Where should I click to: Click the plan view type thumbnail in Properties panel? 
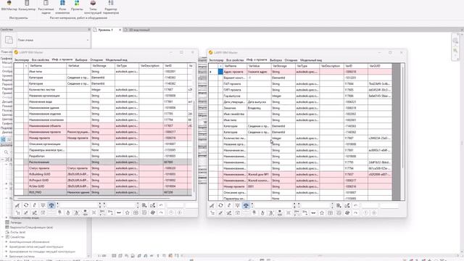[x=9, y=40]
